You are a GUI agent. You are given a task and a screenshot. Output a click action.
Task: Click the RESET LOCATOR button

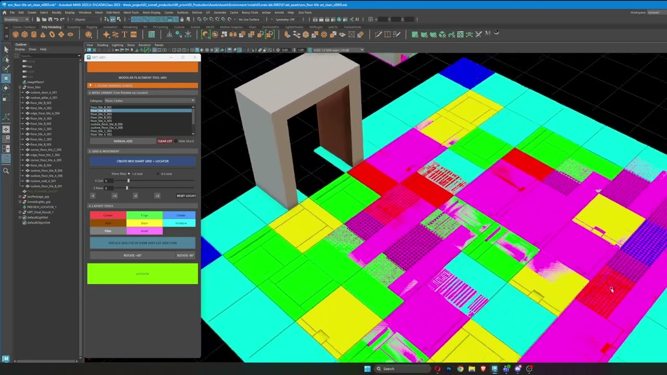point(186,196)
